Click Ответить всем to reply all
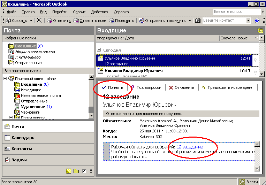 pyautogui.click(x=90, y=21)
